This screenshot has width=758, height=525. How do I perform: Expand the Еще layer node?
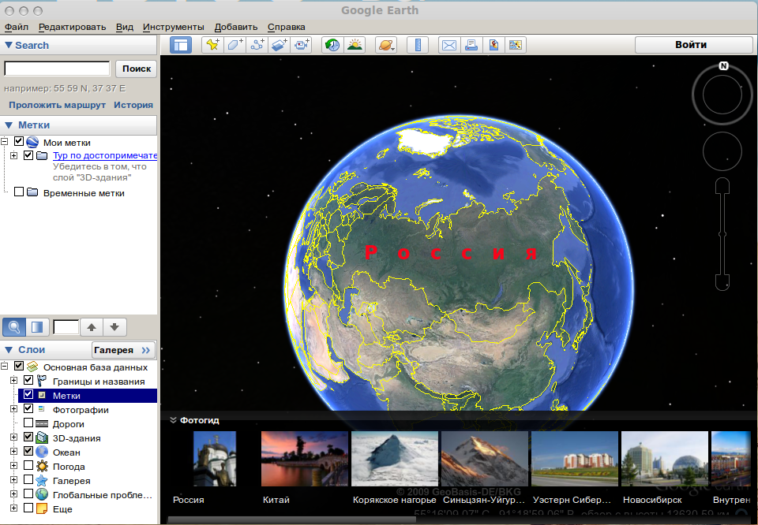pyautogui.click(x=13, y=508)
